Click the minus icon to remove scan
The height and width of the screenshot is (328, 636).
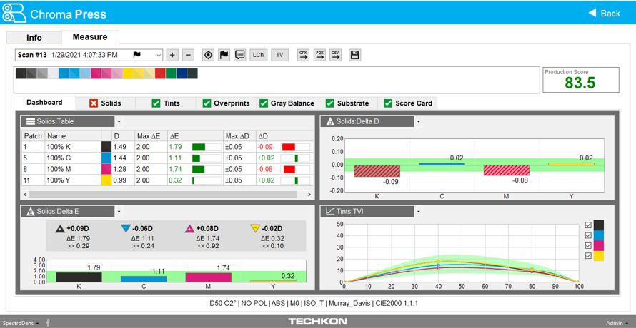tap(188, 55)
